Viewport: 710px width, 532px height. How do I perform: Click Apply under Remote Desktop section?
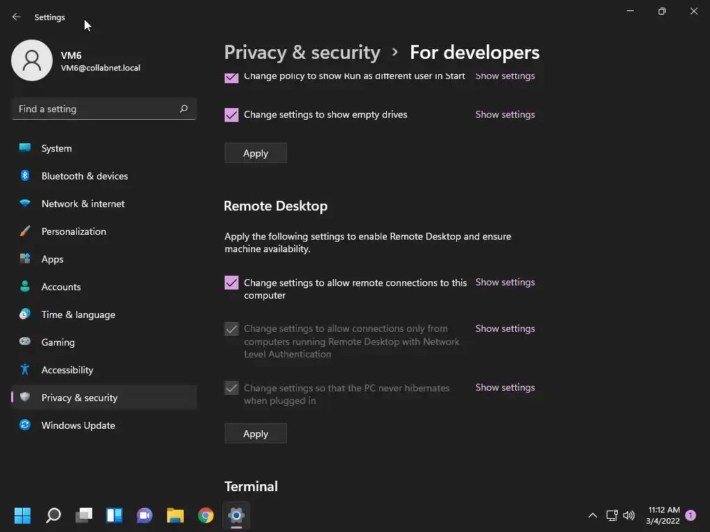click(255, 434)
